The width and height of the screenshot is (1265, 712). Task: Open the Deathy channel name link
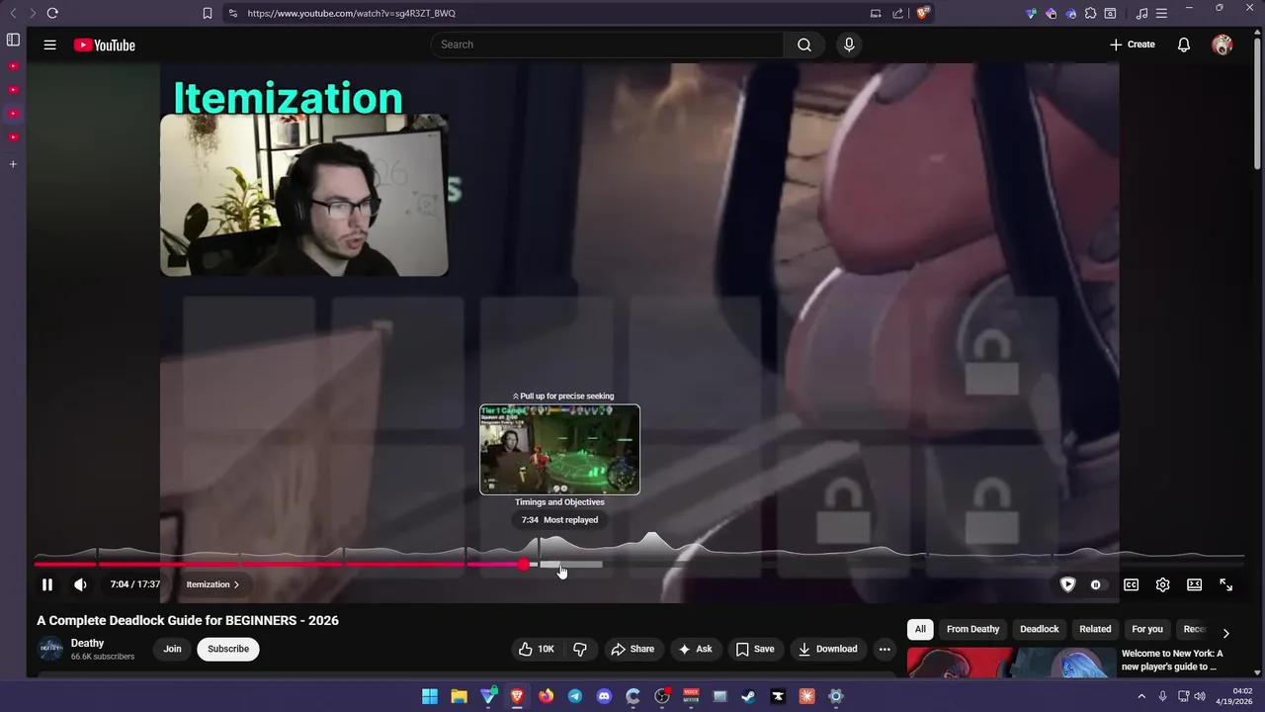(x=87, y=643)
